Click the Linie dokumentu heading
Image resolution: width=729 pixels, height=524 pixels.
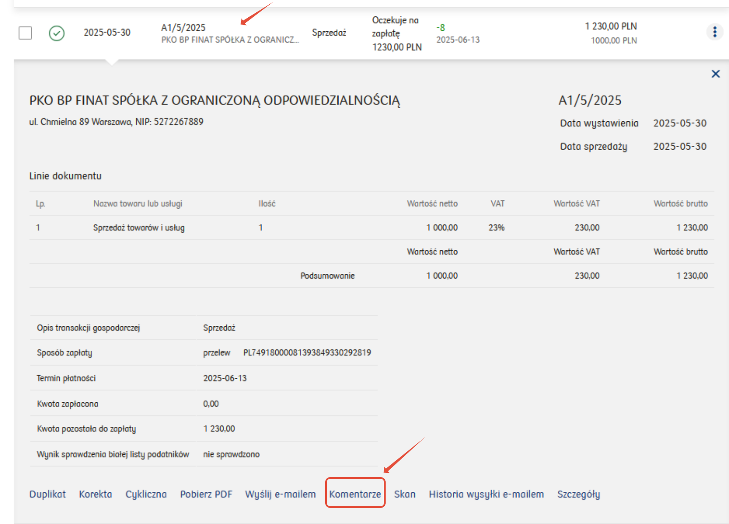(65, 176)
